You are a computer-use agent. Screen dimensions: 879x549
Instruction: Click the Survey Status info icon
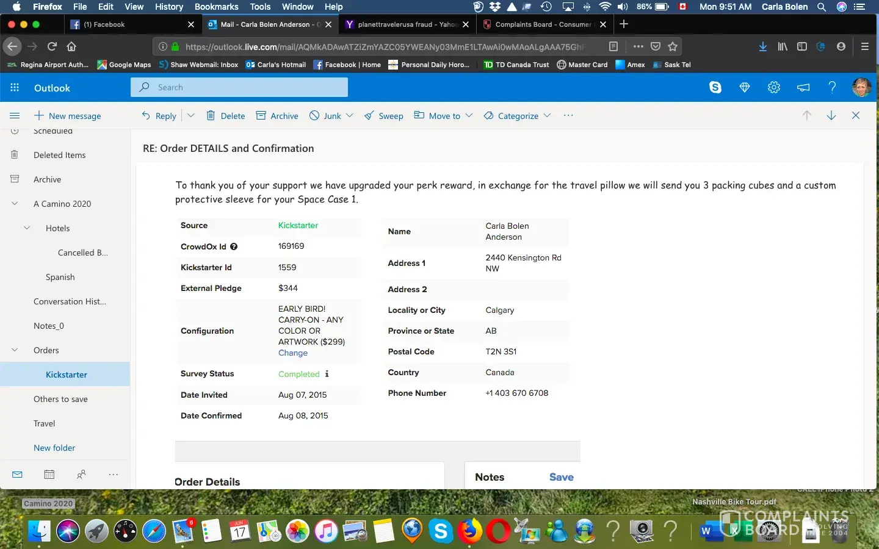click(327, 374)
